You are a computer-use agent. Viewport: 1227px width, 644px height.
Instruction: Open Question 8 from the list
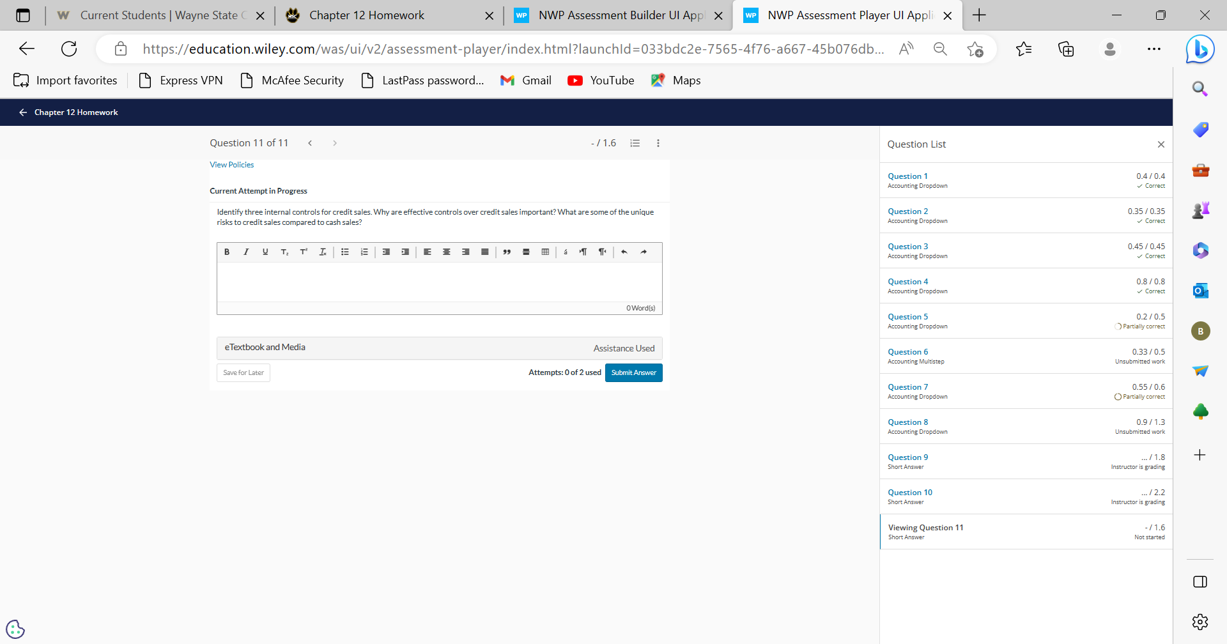coord(1026,427)
